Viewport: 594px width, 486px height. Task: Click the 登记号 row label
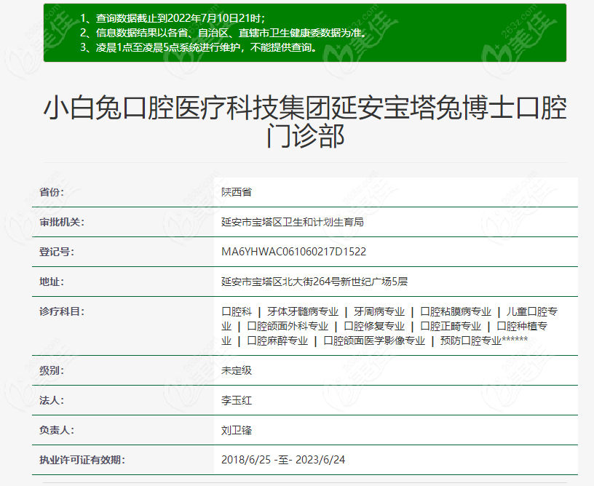click(57, 252)
